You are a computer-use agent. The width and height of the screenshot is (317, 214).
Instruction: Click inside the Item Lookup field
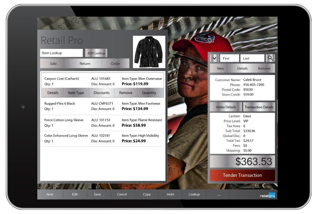point(61,53)
